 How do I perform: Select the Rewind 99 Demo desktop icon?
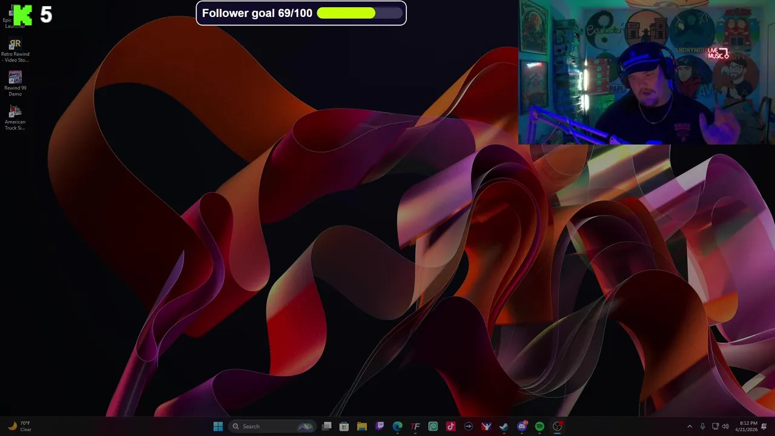point(15,84)
